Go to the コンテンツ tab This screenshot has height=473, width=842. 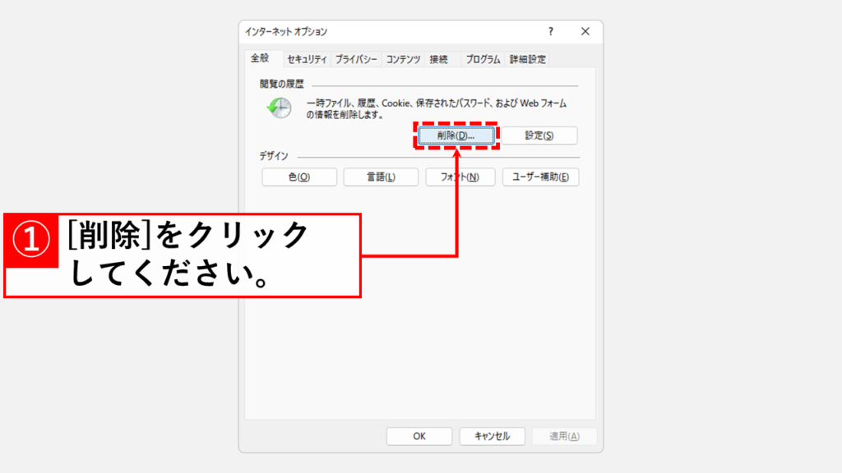[x=403, y=59]
